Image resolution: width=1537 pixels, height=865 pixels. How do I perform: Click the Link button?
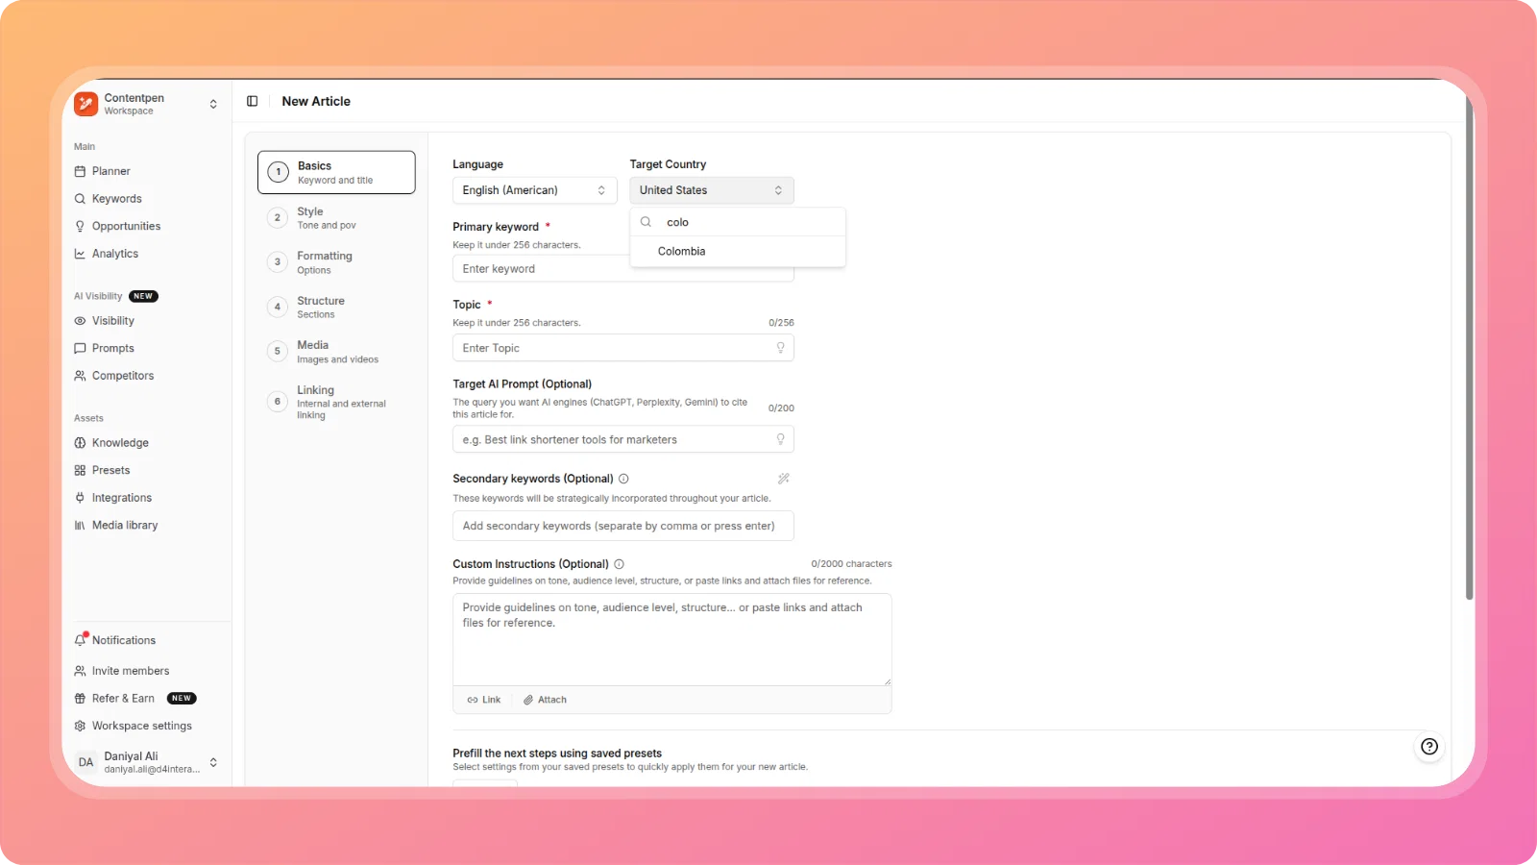[484, 700]
